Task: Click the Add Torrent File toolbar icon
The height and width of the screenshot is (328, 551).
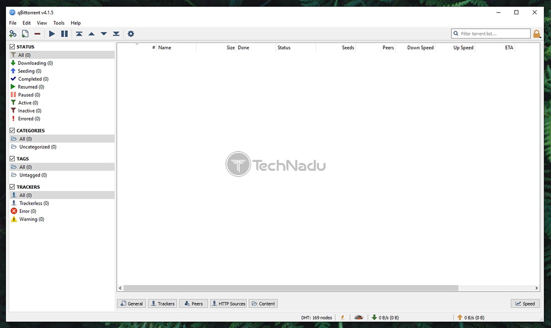Action: point(25,34)
